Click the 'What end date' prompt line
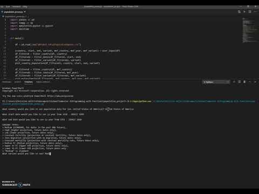The width and height of the screenshot is (259, 194). (x=42, y=120)
